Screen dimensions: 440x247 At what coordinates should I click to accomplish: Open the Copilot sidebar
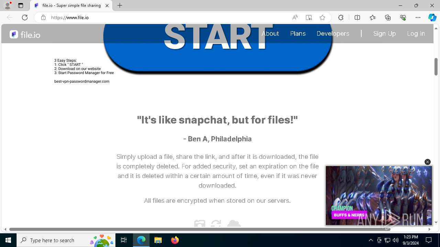(x=432, y=17)
